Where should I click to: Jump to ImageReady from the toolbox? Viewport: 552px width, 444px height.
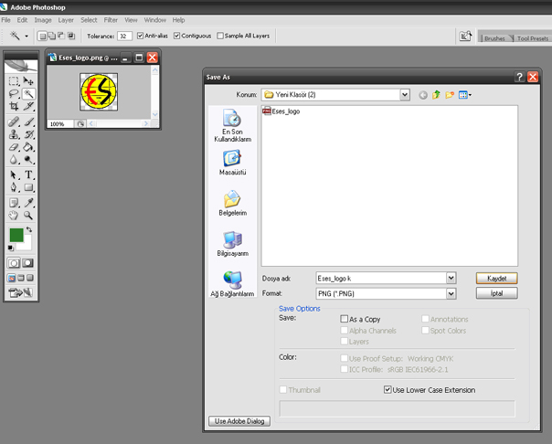20,292
